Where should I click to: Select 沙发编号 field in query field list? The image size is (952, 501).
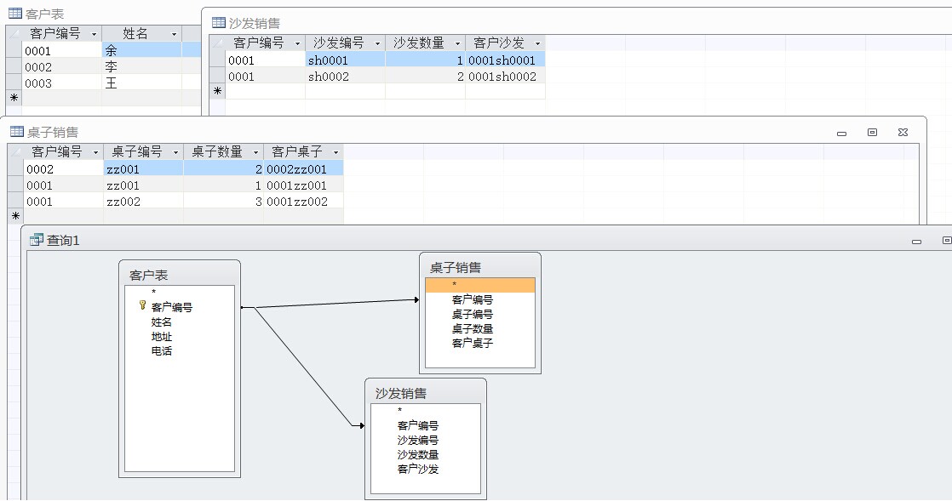pos(418,441)
